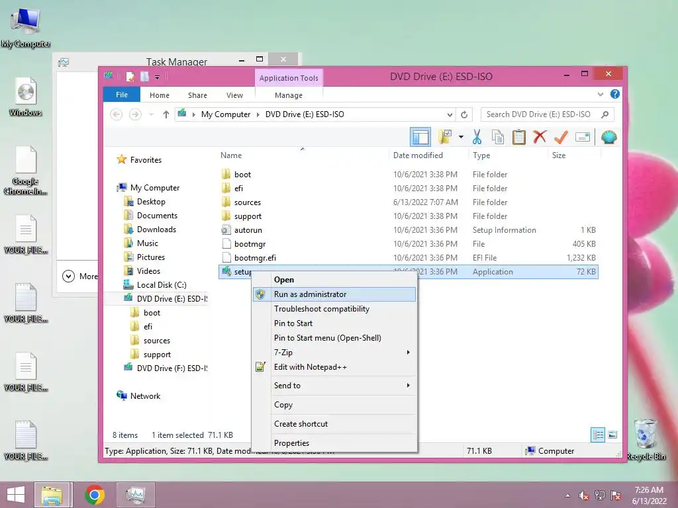Select the bootmgr.efi file
This screenshot has height=508, width=678.
[x=408, y=257]
